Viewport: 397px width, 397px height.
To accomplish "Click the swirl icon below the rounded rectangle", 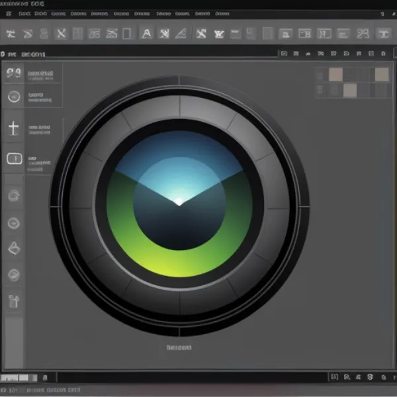I will click(14, 196).
